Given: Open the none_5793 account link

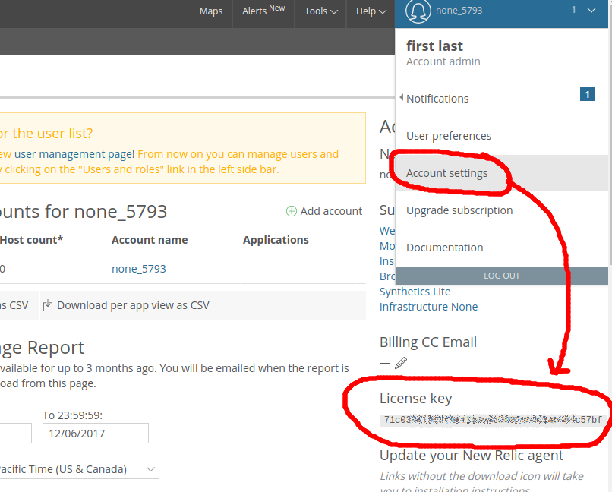Looking at the screenshot, I should coord(138,269).
